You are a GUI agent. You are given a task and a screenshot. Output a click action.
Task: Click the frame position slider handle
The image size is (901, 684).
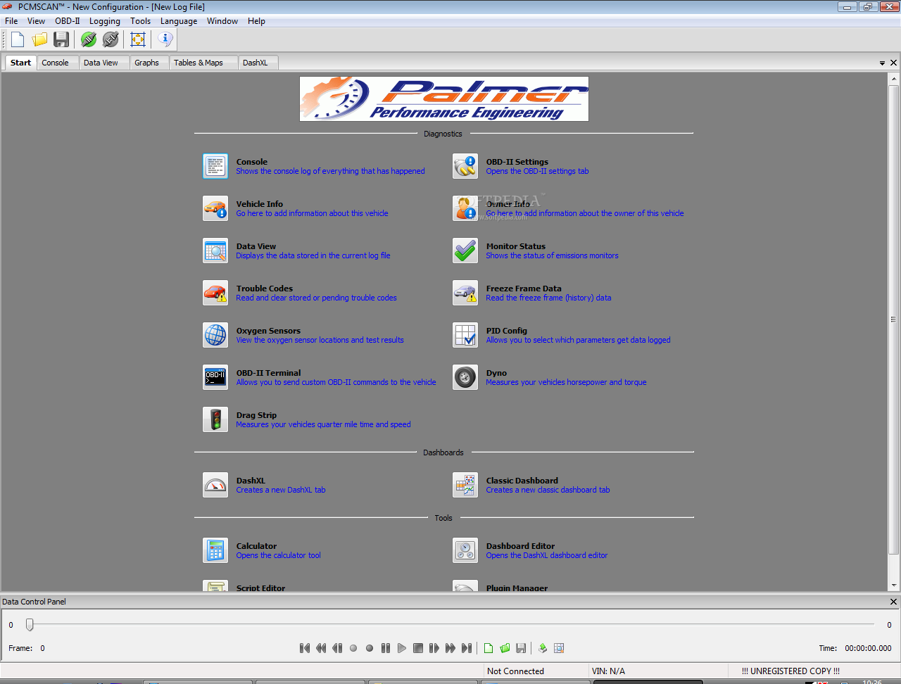(30, 624)
